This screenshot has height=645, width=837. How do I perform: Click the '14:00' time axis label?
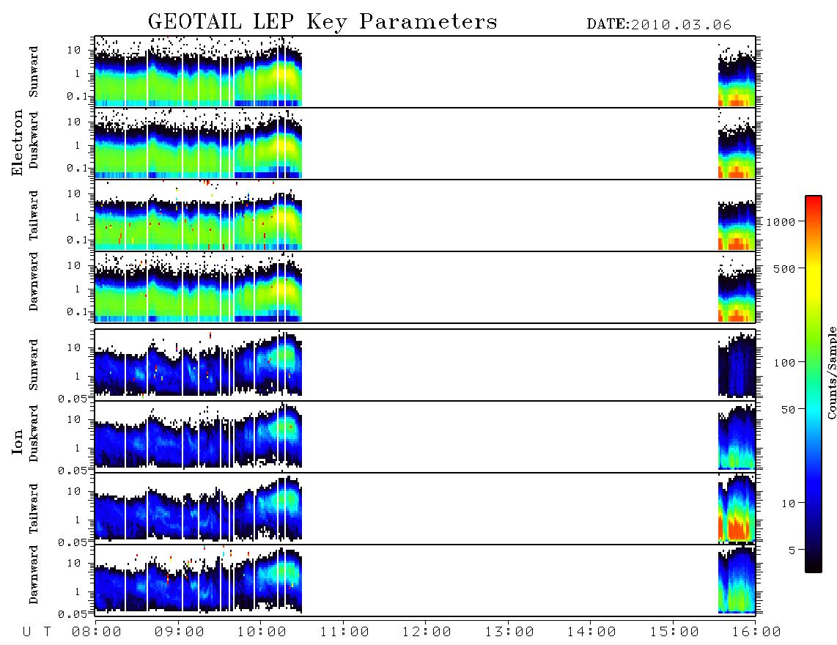tap(591, 633)
